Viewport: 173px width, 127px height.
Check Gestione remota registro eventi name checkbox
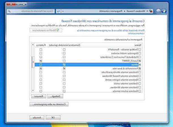(x=140, y=80)
